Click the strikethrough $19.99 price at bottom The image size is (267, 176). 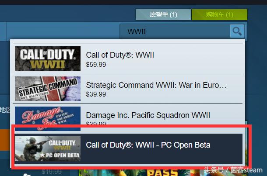(52, 171)
